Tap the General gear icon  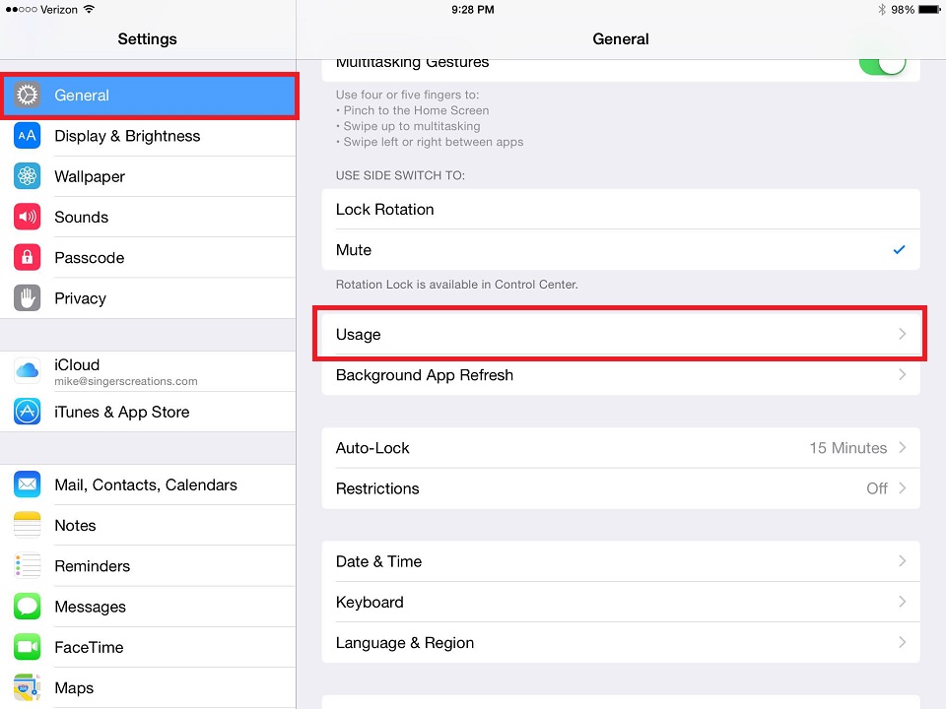[x=28, y=96]
